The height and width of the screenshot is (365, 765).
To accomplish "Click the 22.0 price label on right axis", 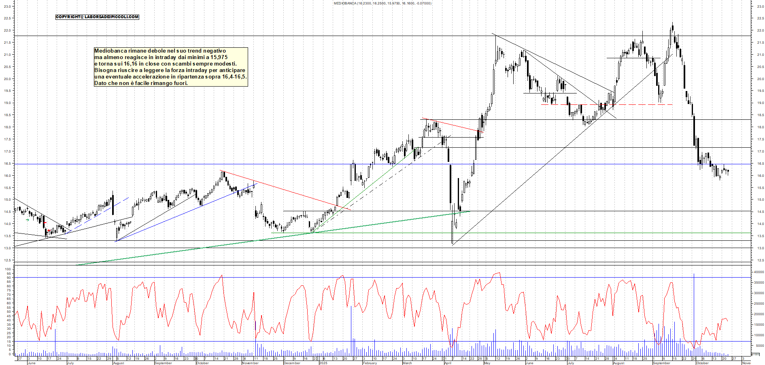I will (x=760, y=31).
